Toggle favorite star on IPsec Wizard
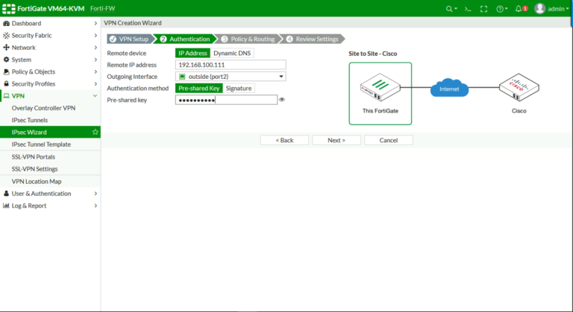This screenshot has width=573, height=312. 95,132
